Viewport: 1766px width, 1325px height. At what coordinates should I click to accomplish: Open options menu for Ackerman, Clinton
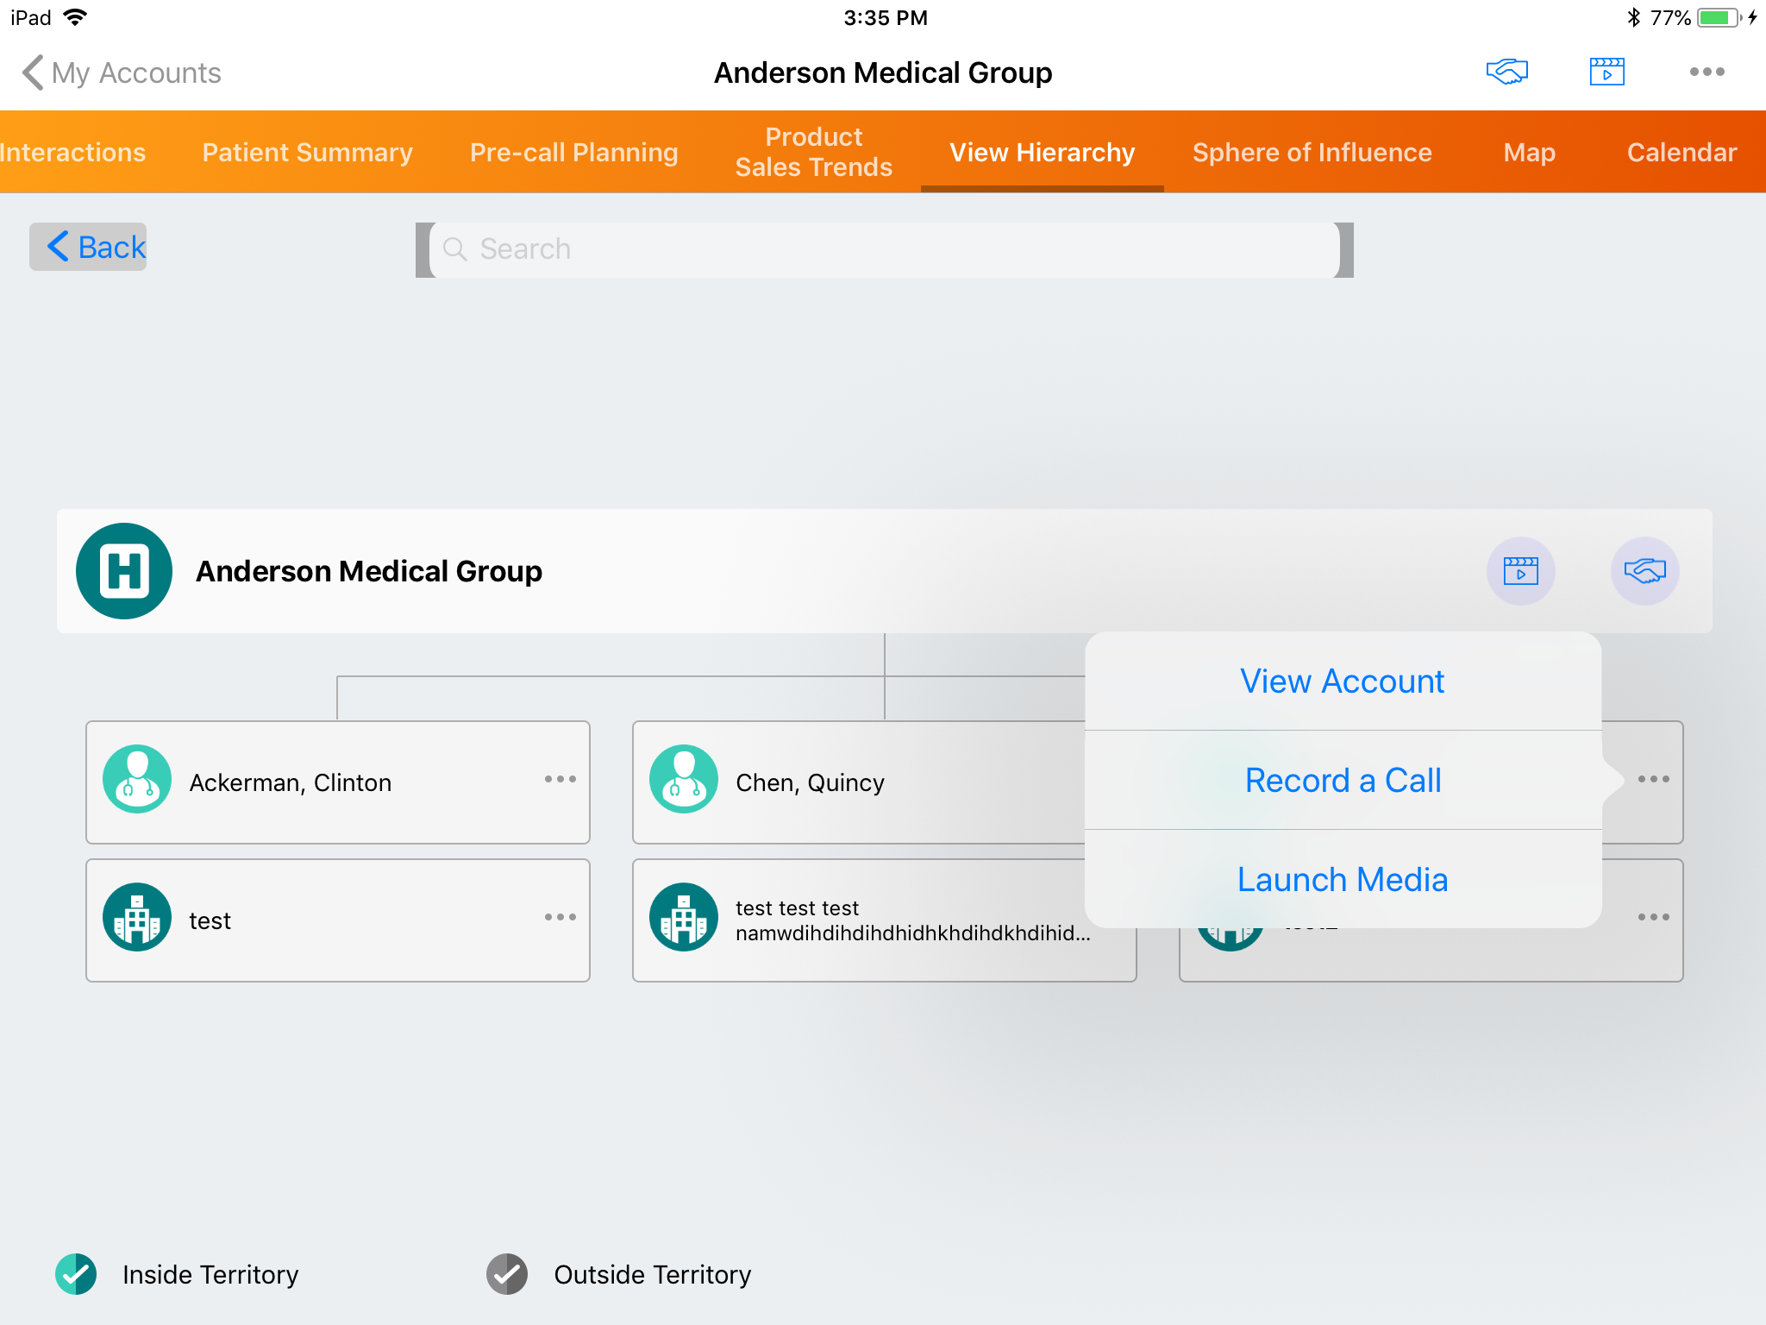[560, 779]
